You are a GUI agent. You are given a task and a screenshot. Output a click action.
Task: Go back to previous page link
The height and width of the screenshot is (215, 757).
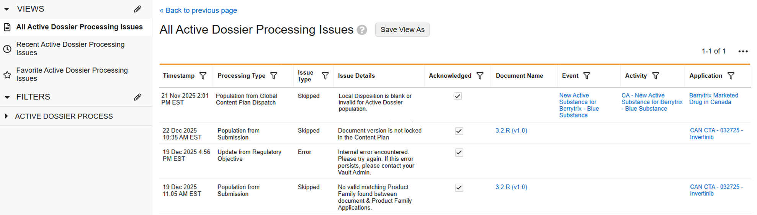(198, 10)
